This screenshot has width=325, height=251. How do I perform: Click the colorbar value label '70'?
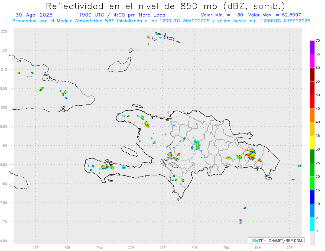click(318, 41)
